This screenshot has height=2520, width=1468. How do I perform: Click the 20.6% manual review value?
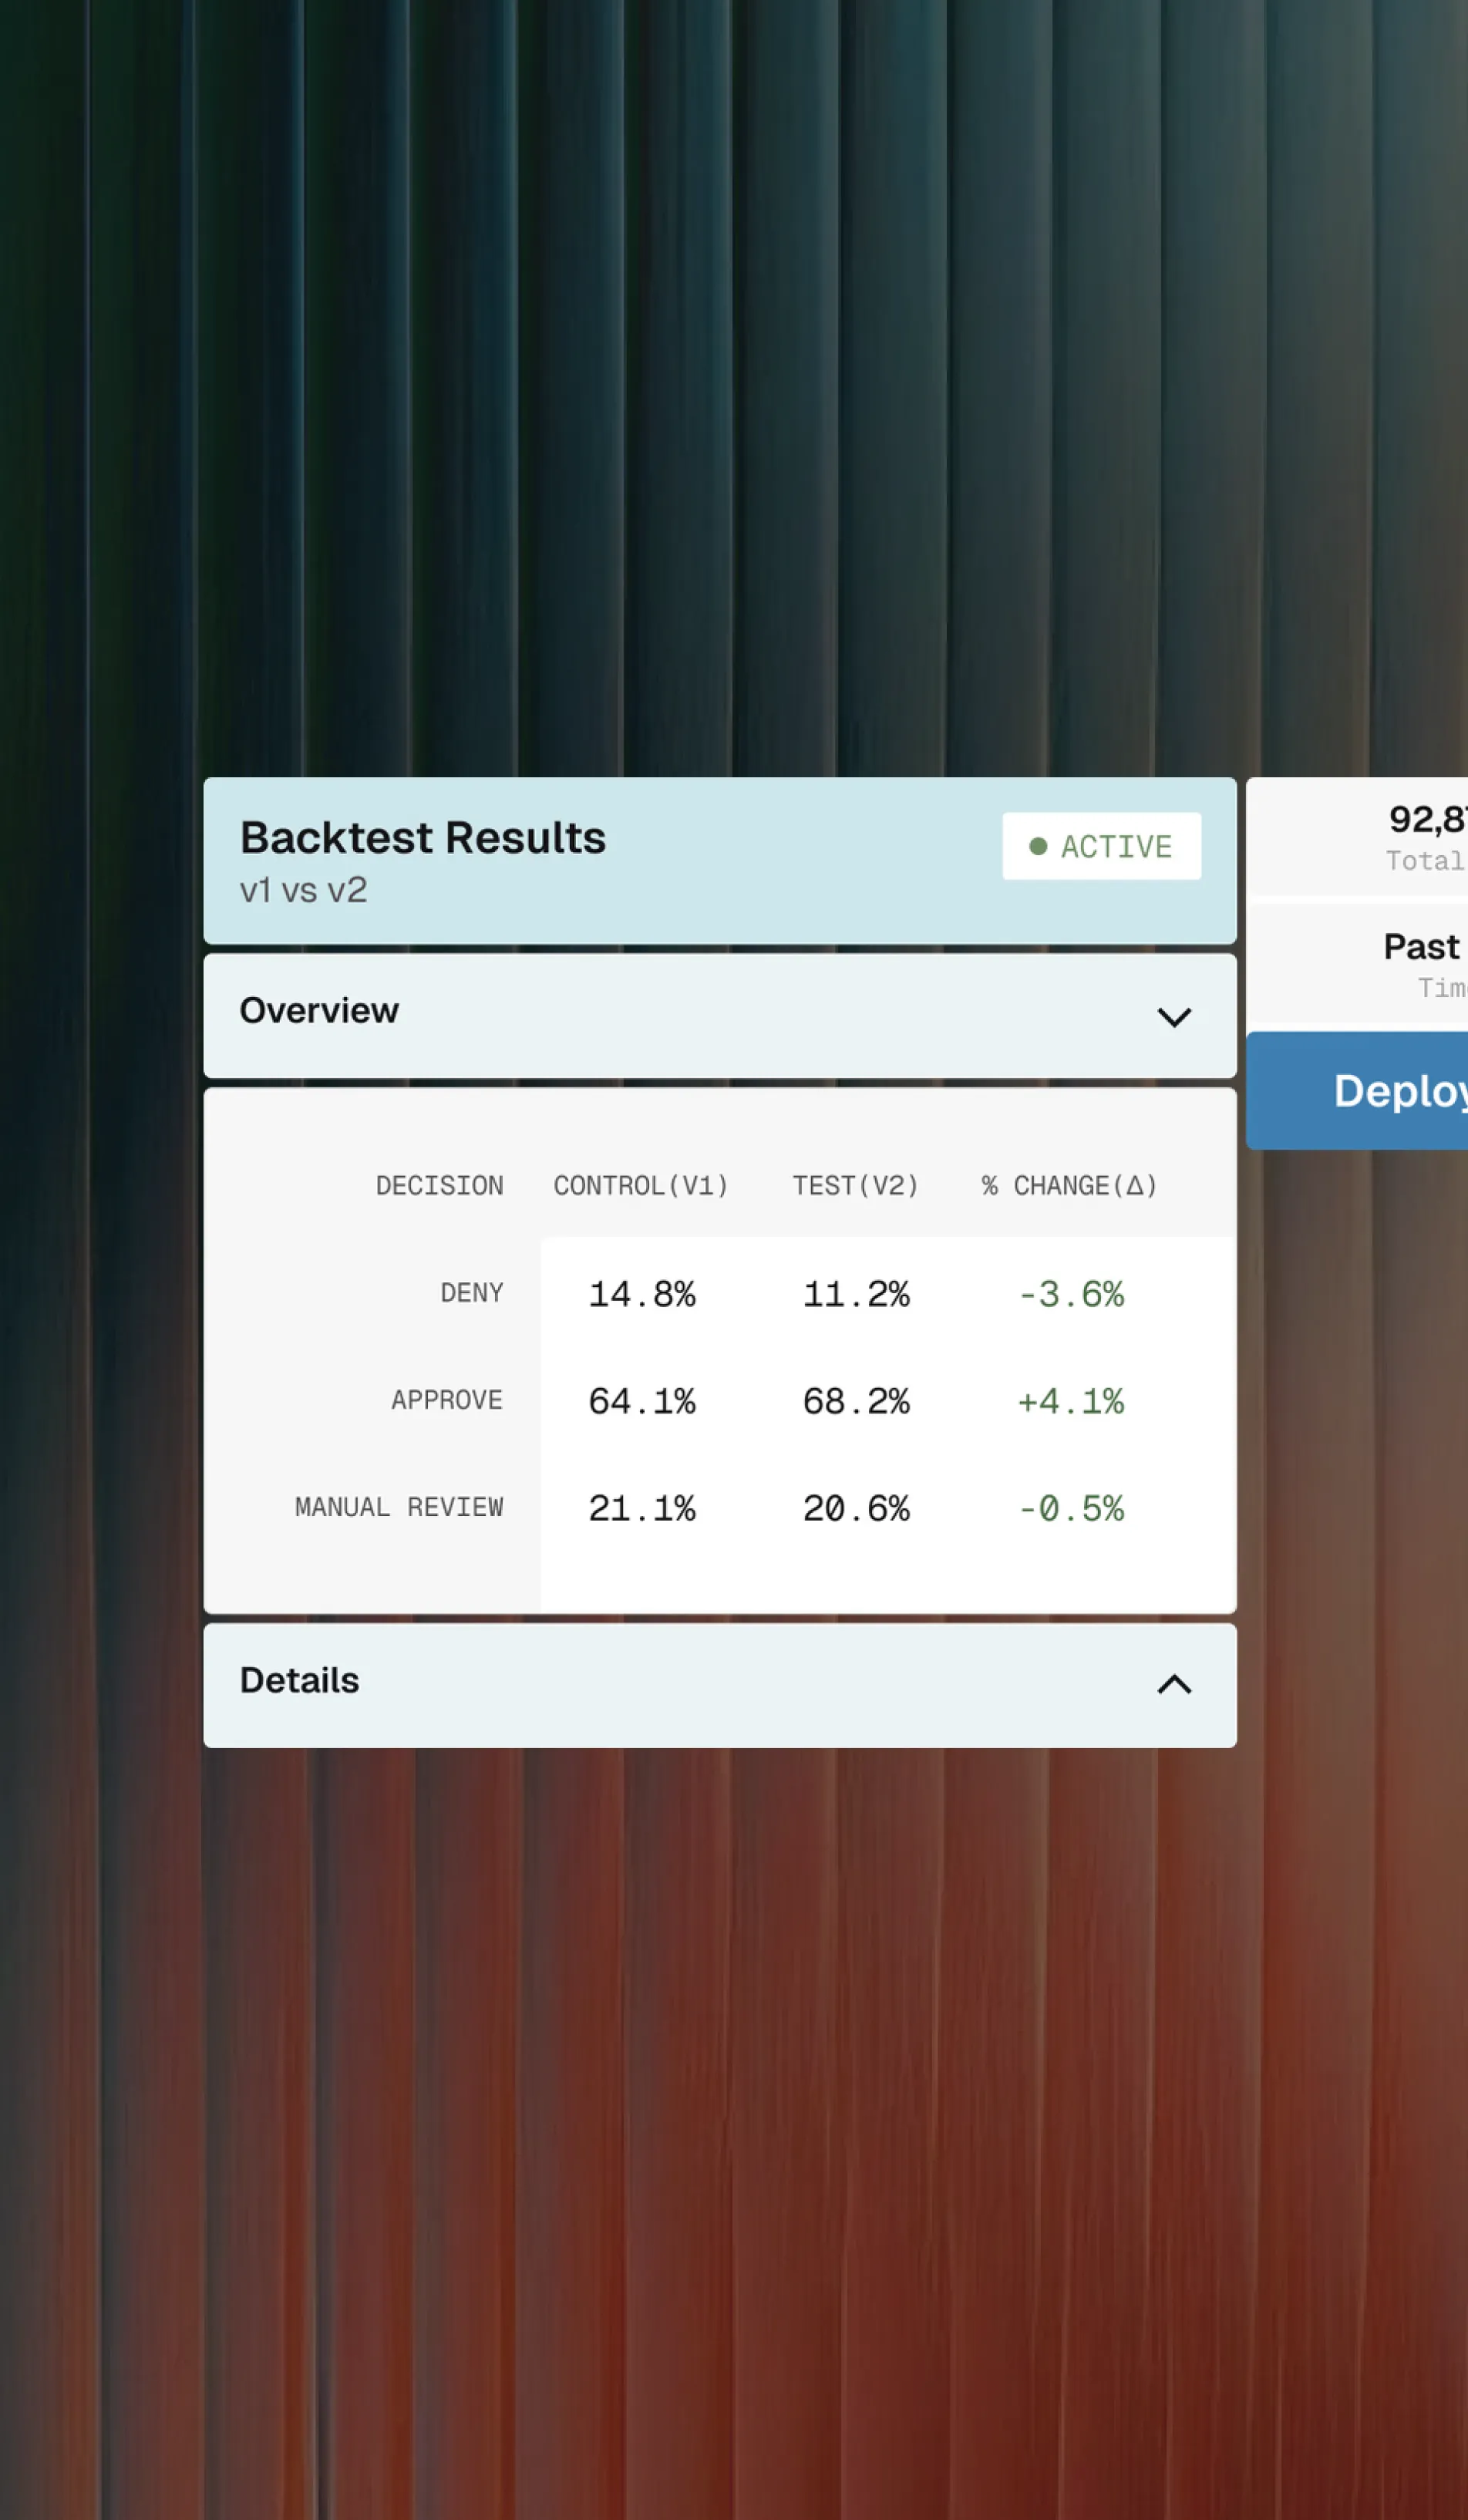pyautogui.click(x=856, y=1508)
